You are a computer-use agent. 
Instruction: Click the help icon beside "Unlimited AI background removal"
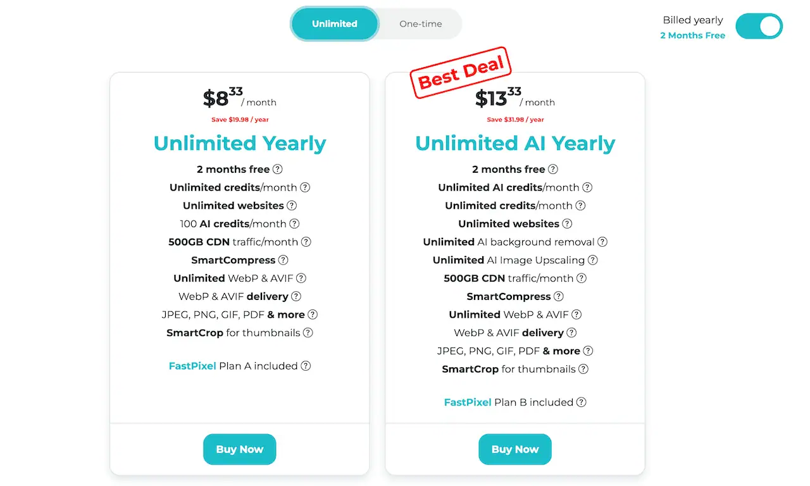coord(602,242)
